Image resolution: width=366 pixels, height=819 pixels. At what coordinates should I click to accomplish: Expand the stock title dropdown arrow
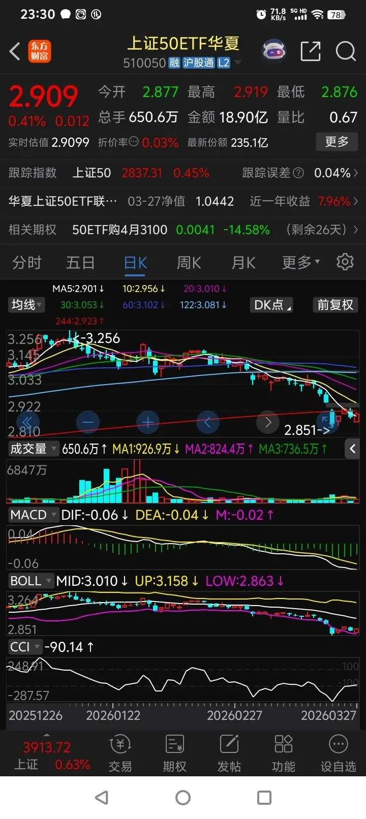point(238,63)
